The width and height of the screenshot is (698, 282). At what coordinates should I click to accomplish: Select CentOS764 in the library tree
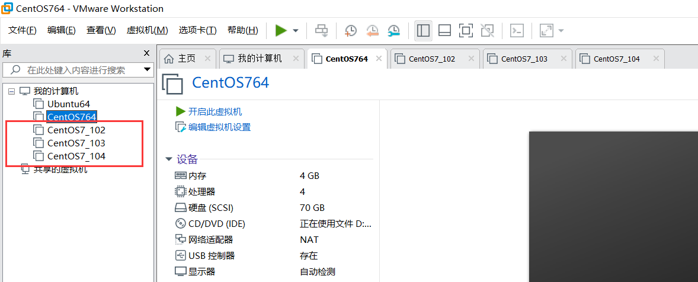[x=72, y=117]
